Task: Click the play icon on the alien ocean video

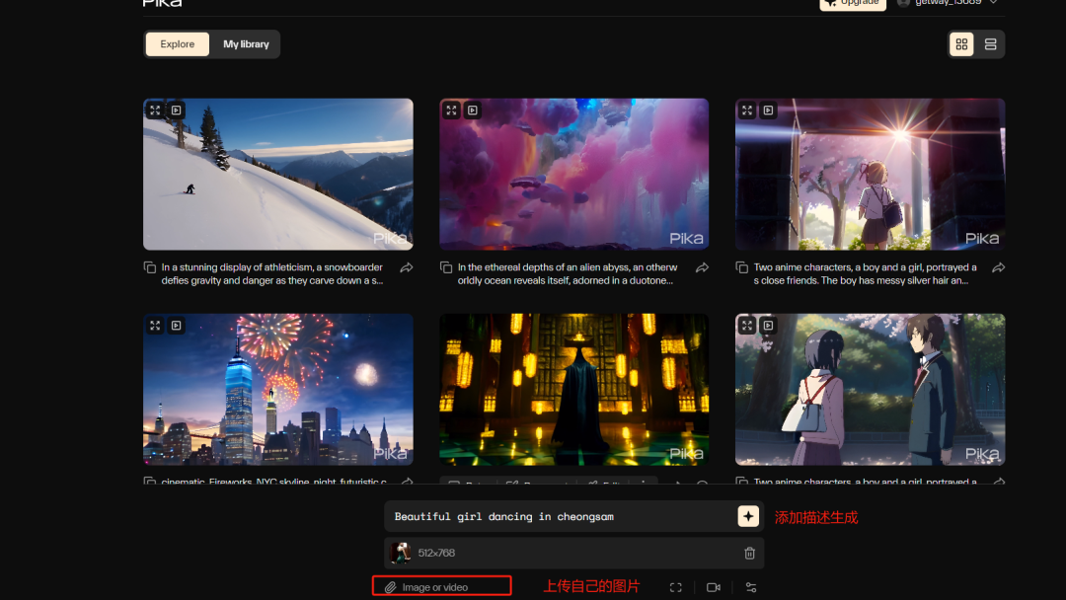Action: (473, 111)
